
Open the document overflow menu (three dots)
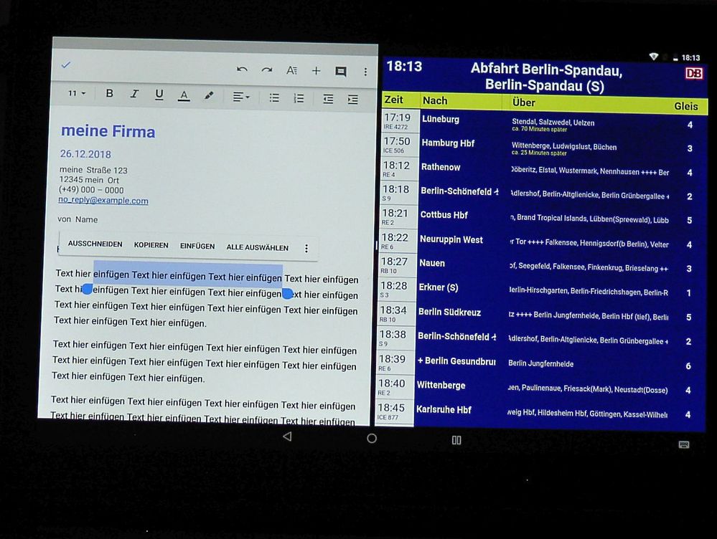[365, 72]
